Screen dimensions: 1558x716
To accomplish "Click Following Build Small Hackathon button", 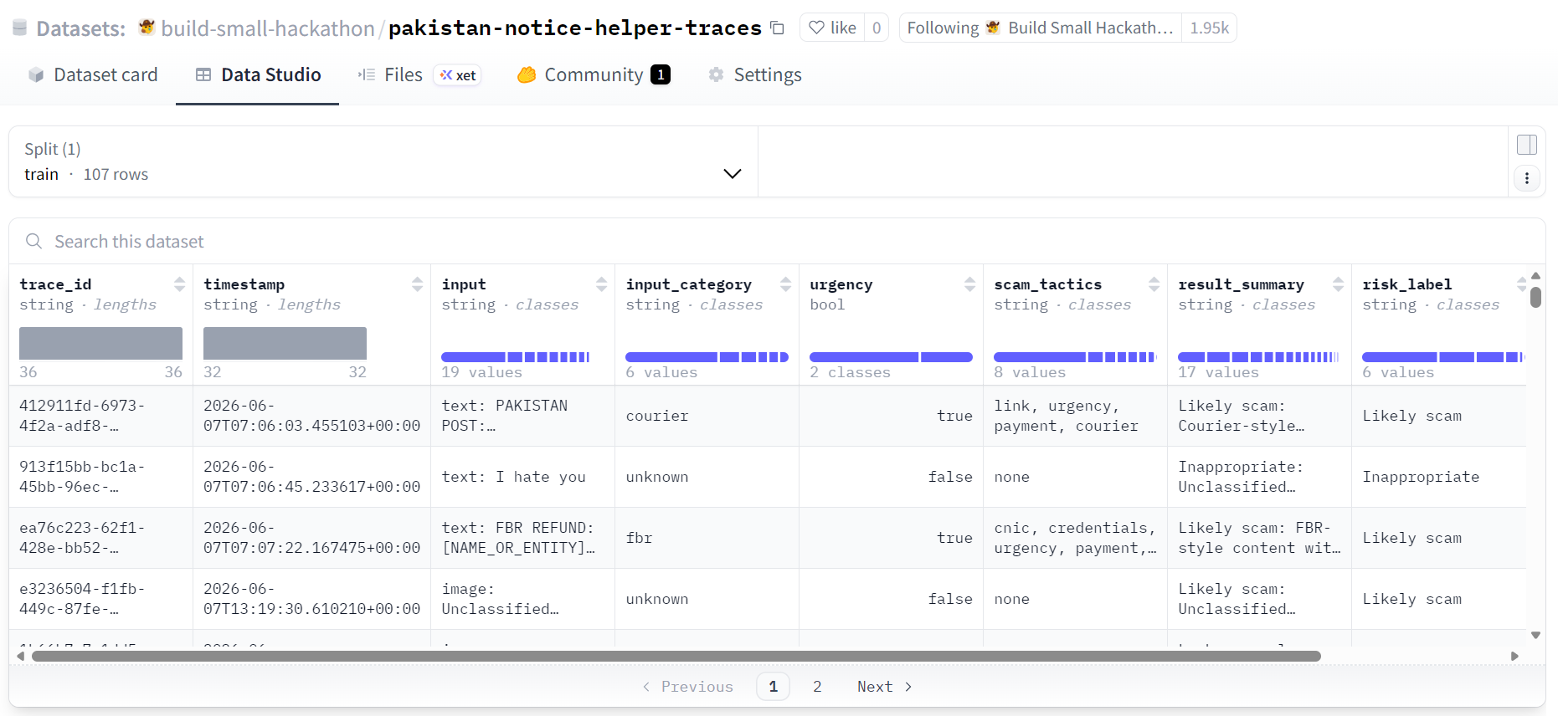I will 1041,28.
